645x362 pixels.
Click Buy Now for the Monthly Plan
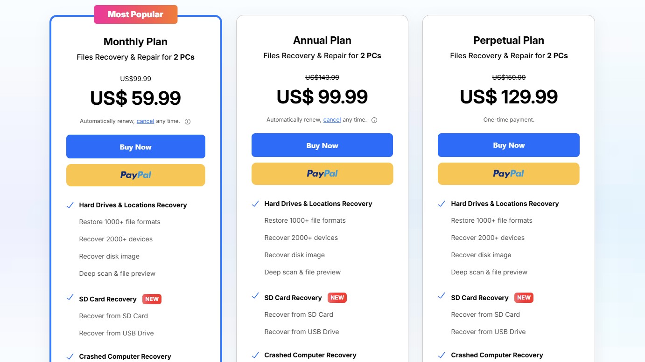pyautogui.click(x=135, y=146)
